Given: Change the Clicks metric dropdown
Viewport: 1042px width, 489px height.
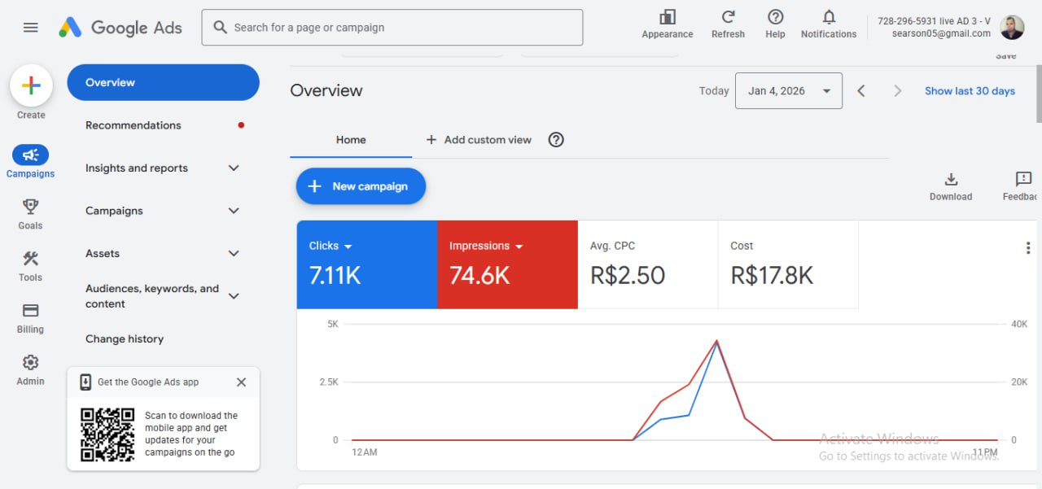Looking at the screenshot, I should pyautogui.click(x=331, y=246).
